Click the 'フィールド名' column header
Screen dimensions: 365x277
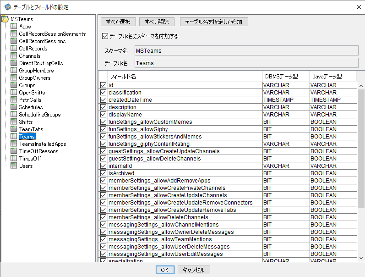point(185,76)
